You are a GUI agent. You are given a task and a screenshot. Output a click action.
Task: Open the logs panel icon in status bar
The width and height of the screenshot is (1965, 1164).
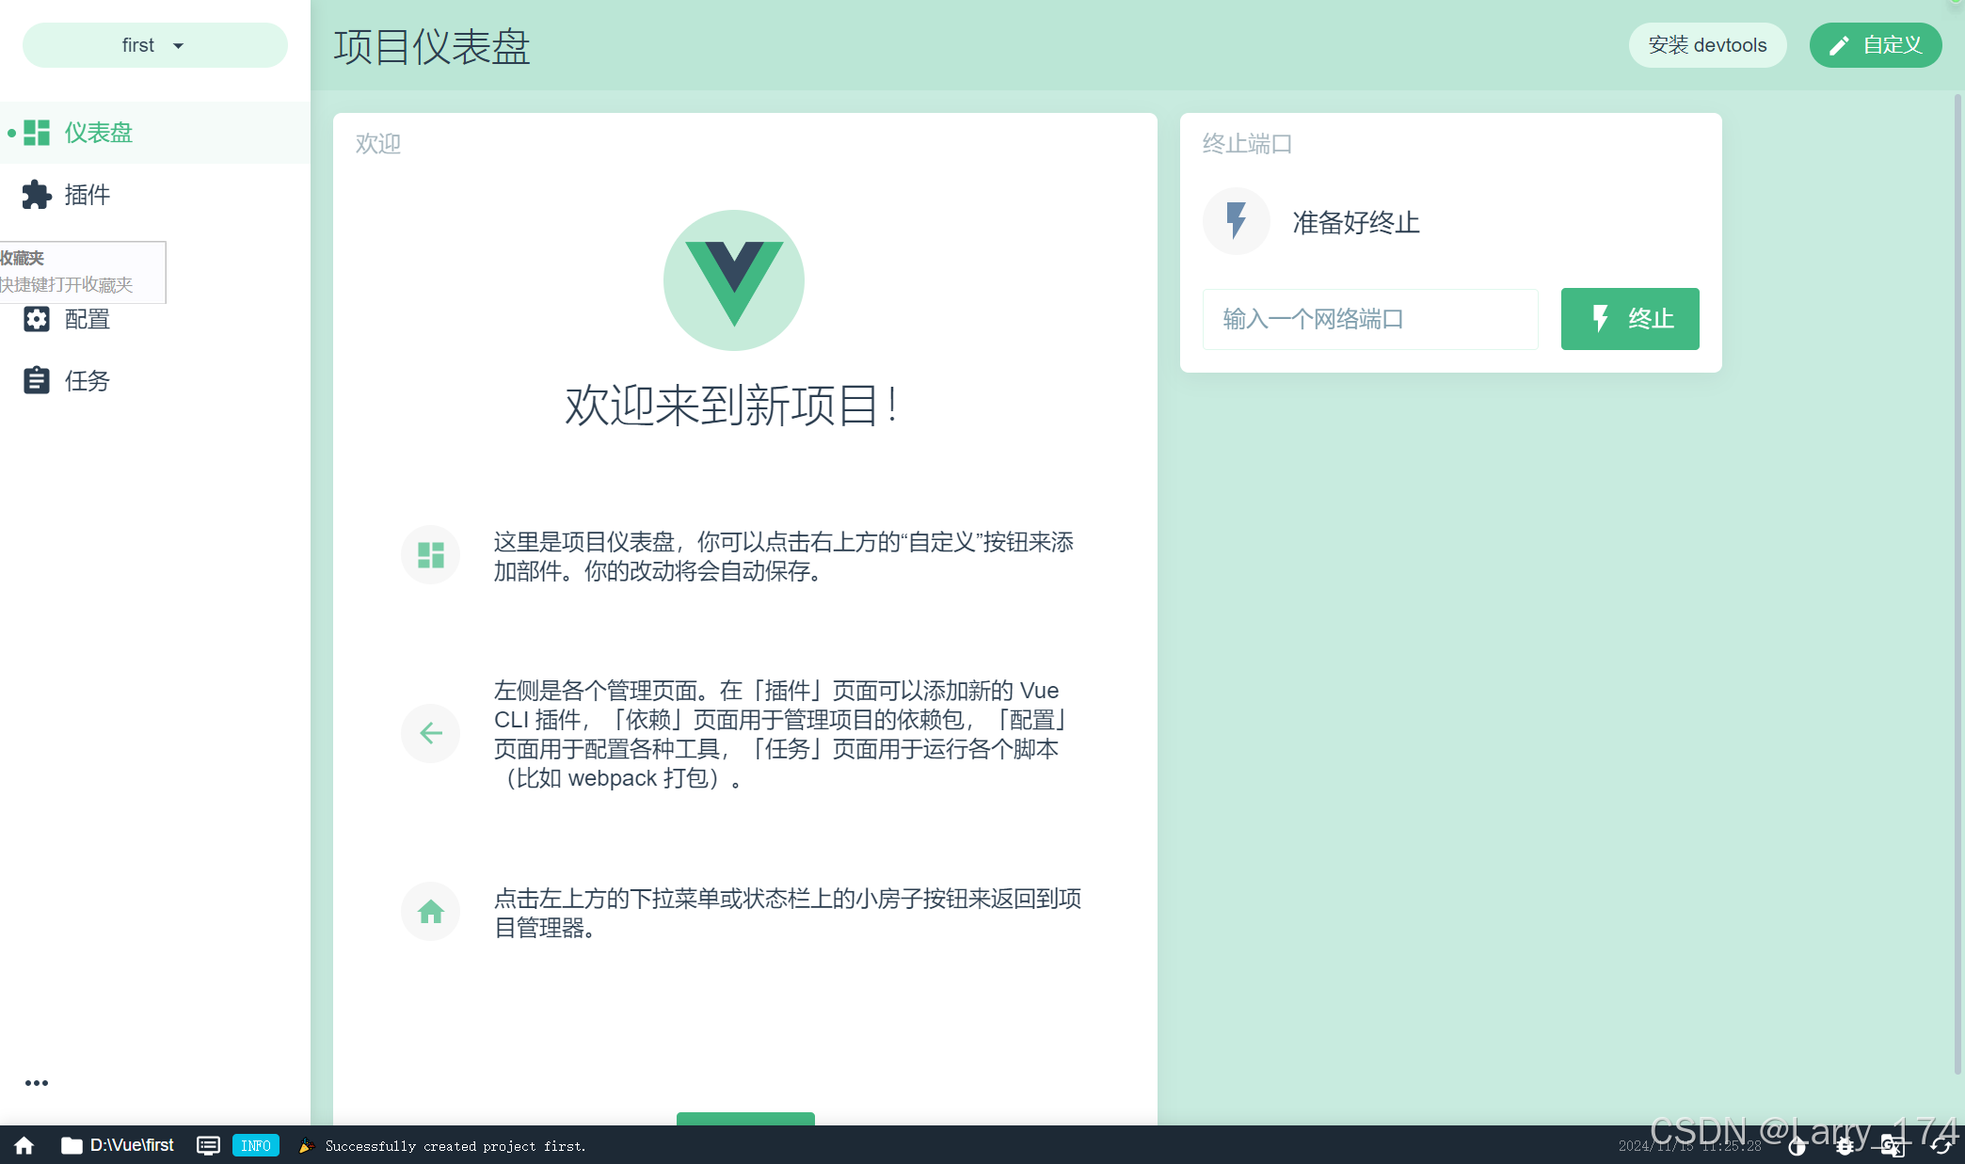(208, 1145)
